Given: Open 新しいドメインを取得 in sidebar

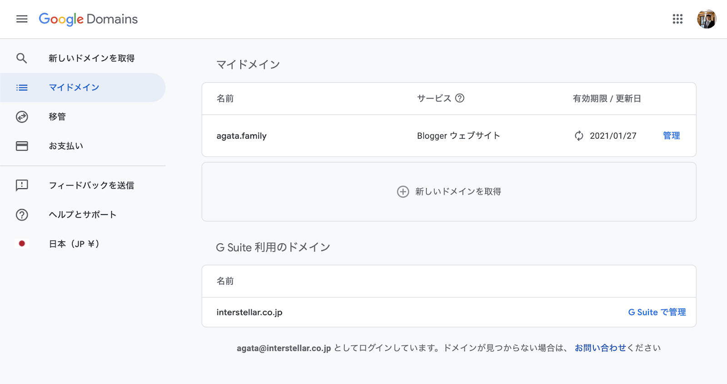Looking at the screenshot, I should pos(91,58).
